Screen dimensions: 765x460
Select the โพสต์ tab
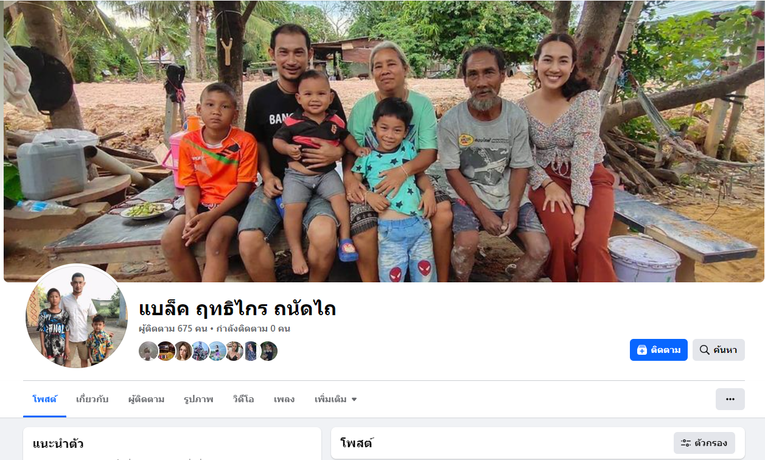pos(44,399)
